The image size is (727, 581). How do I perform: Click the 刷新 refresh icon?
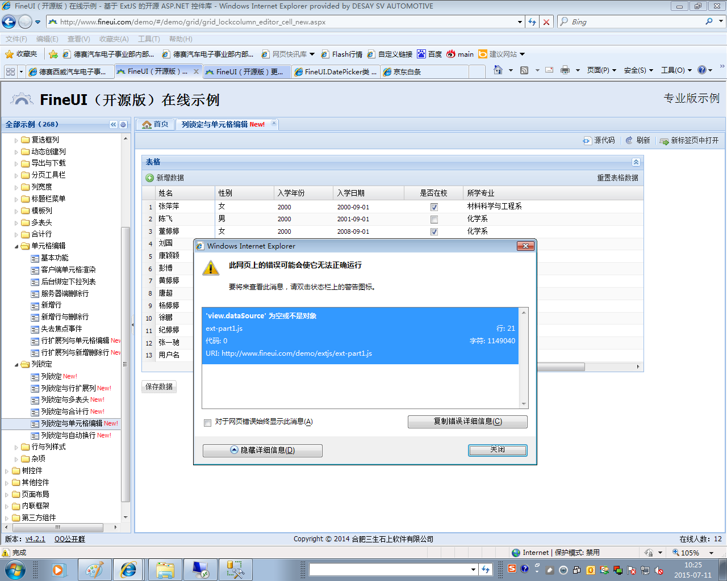tap(629, 140)
